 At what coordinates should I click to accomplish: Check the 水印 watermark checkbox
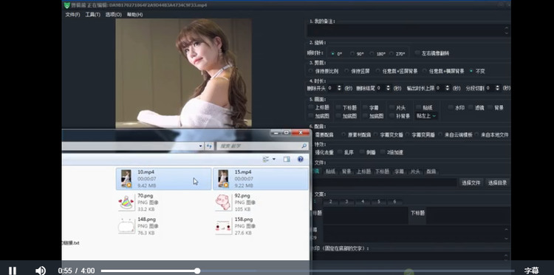click(x=451, y=107)
